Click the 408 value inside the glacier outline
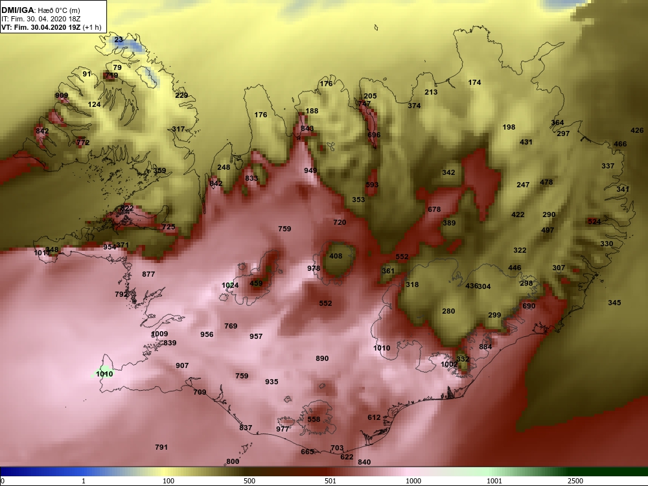Screen dimensions: 648x486 336,256
